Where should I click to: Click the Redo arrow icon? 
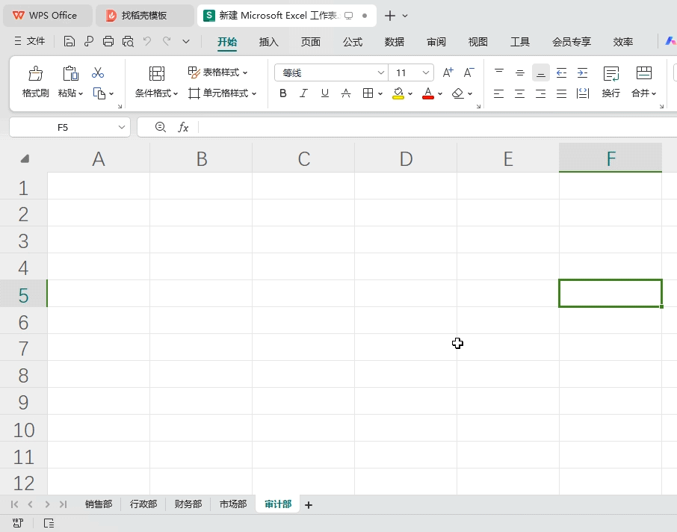(x=167, y=41)
